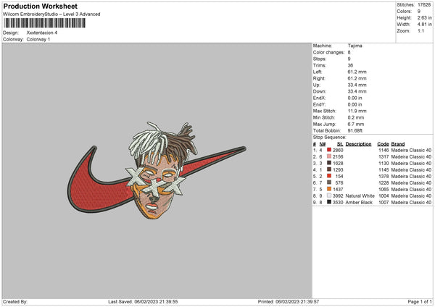Click the dark brown swatch for thread 1130

329,163
